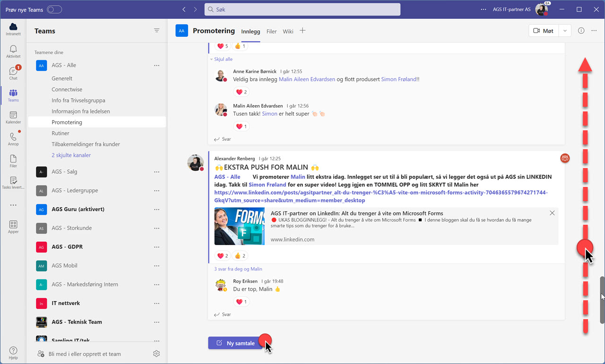Collapse replies with Skjul alle
605x364 pixels.
coord(222,59)
